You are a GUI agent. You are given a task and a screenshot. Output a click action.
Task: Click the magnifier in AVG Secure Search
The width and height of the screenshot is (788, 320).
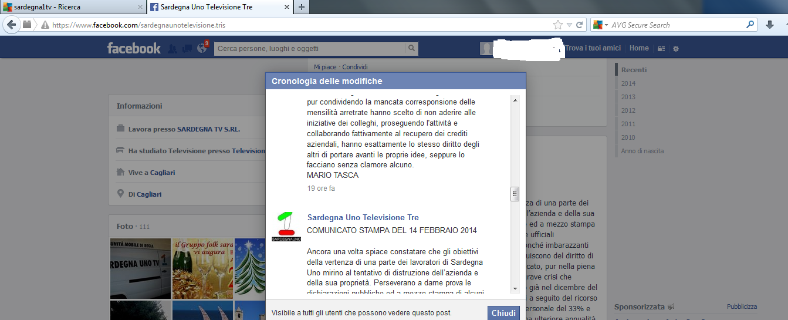[x=750, y=25]
